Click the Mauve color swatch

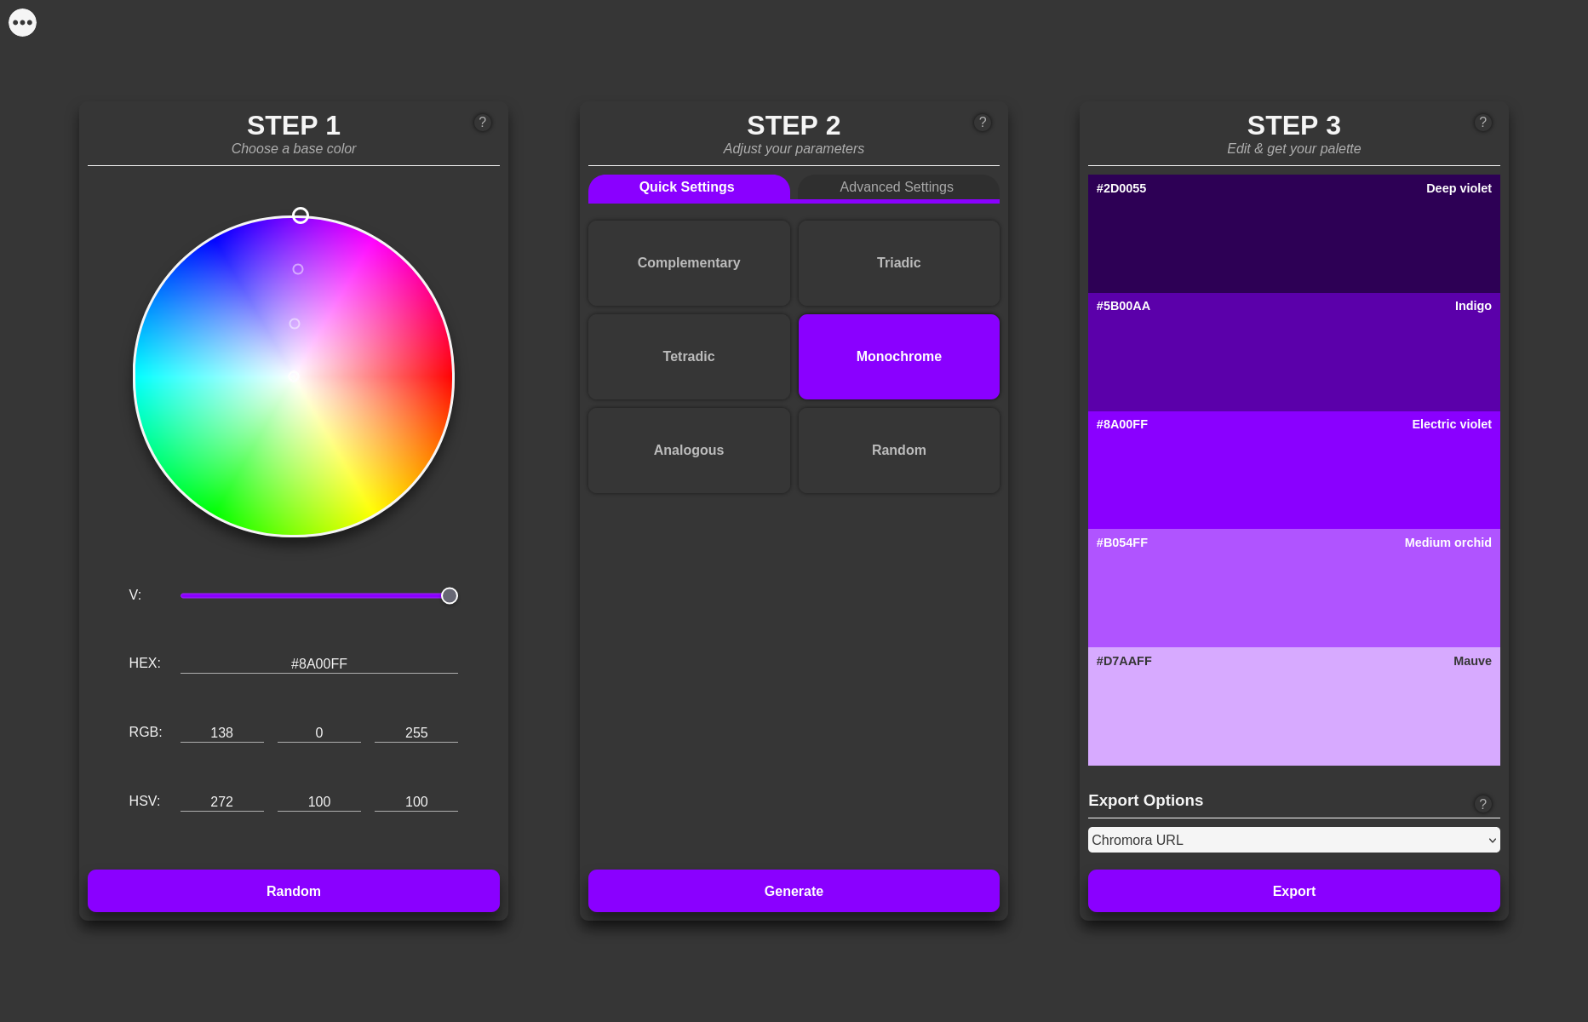click(1293, 707)
